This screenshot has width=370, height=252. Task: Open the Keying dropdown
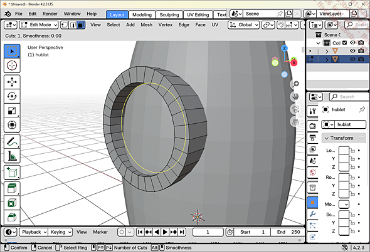tap(60, 232)
